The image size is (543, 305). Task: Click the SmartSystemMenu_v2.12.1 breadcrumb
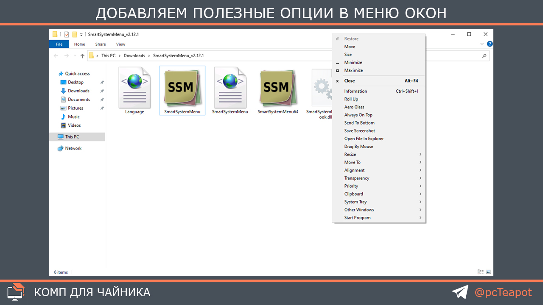(x=179, y=56)
